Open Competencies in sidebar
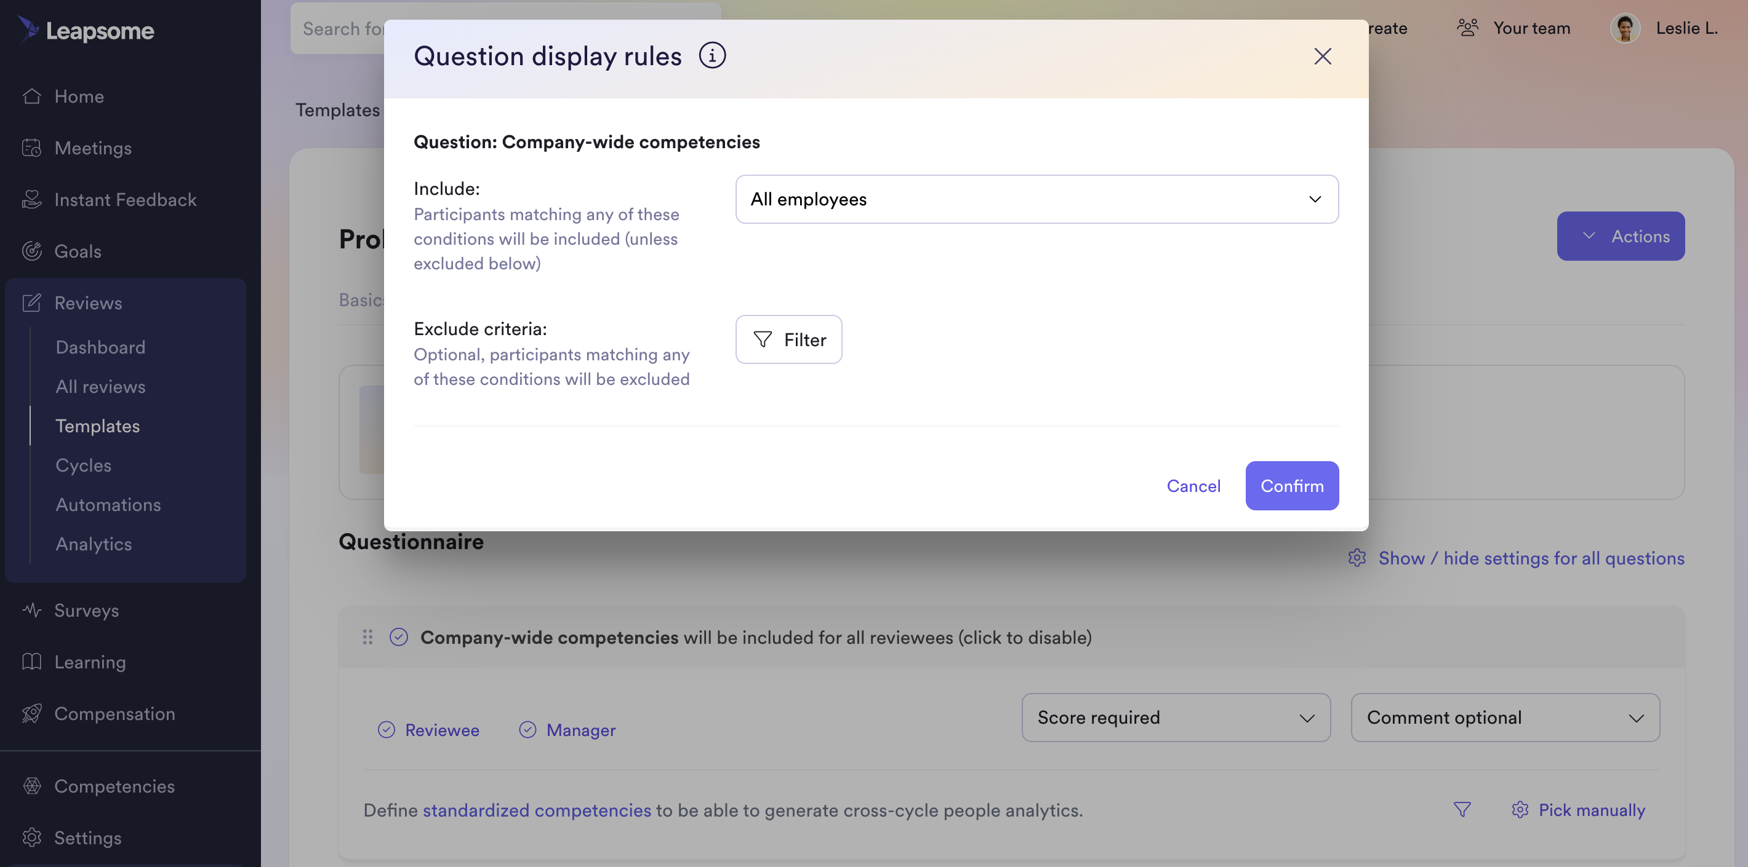 tap(114, 786)
